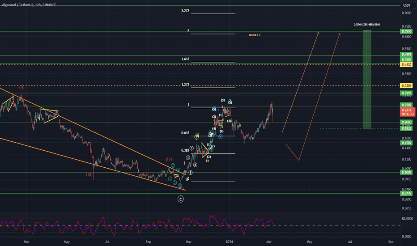Select the green long position box
Image resolution: width=417 pixels, height=246 pixels.
367,79
